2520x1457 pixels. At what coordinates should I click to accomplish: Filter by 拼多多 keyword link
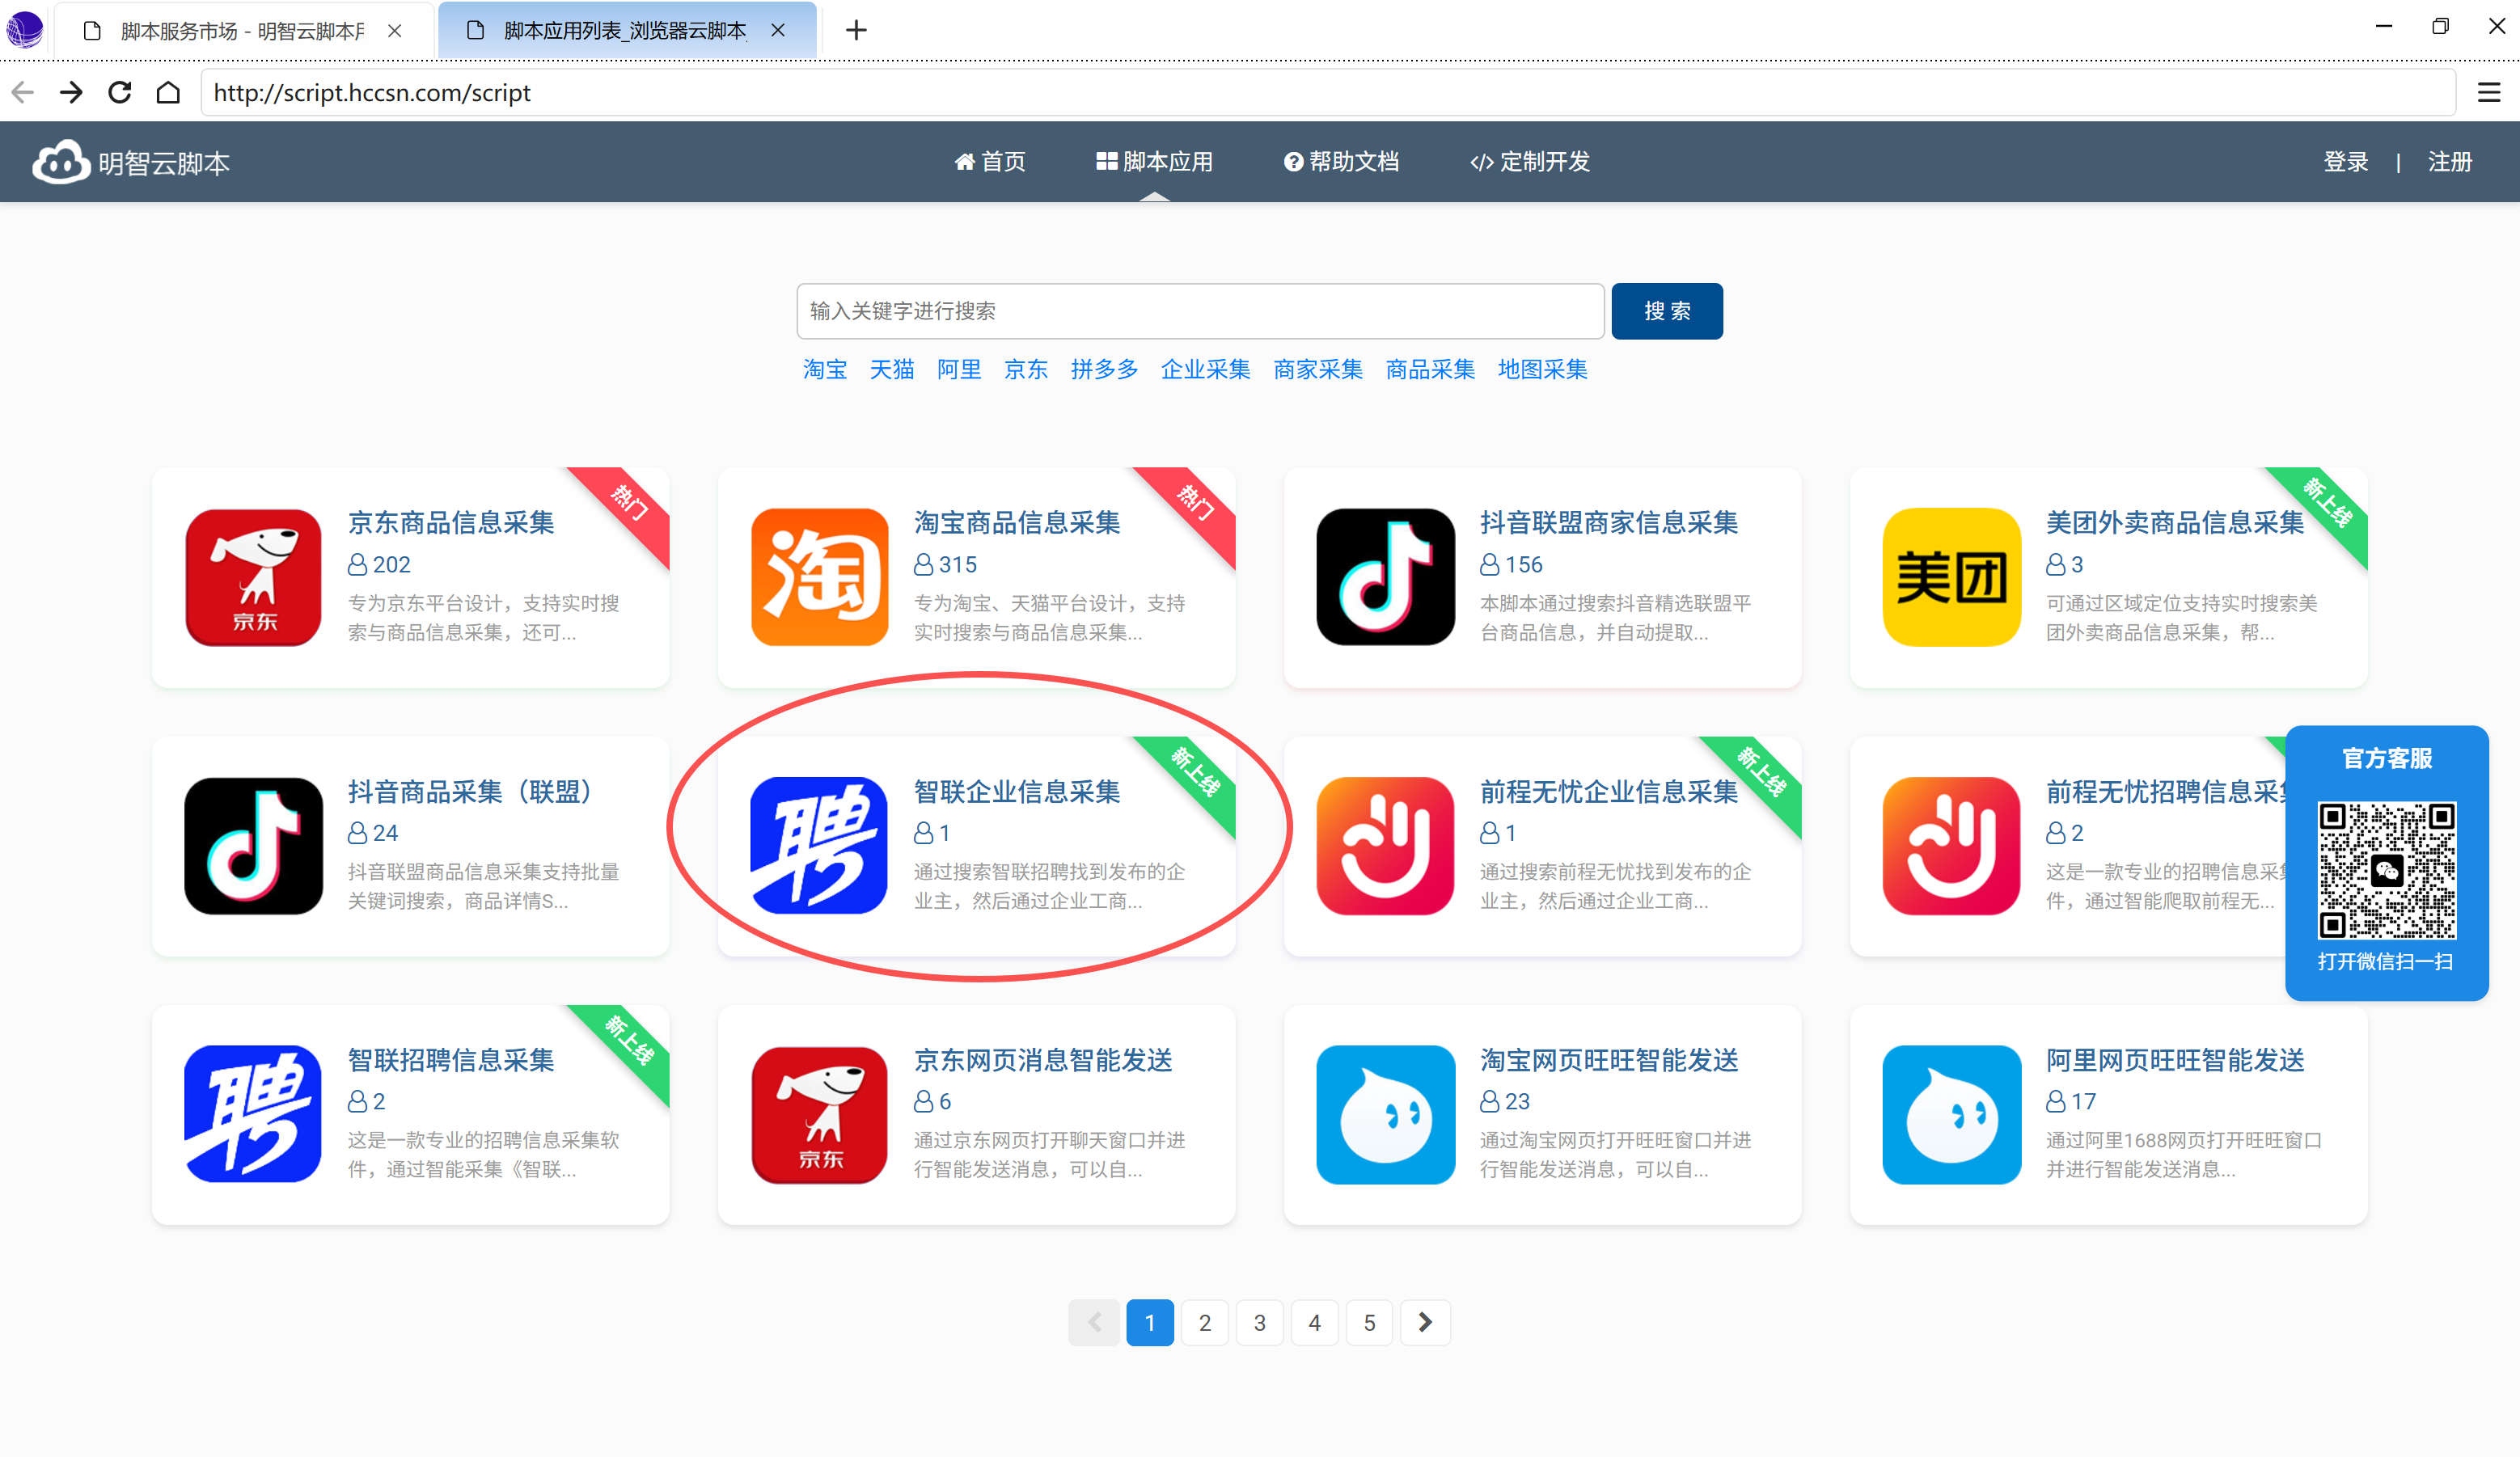click(1105, 369)
